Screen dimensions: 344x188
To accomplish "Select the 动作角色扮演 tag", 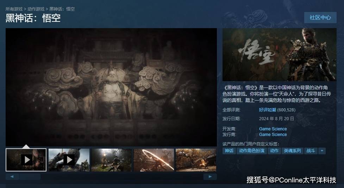I will coord(252,151).
